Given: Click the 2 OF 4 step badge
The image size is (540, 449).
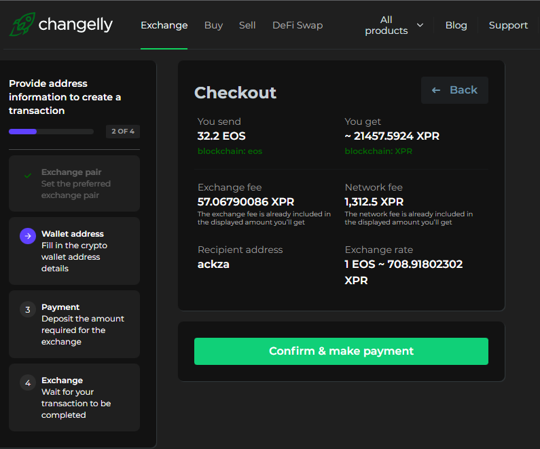Looking at the screenshot, I should click(x=123, y=132).
